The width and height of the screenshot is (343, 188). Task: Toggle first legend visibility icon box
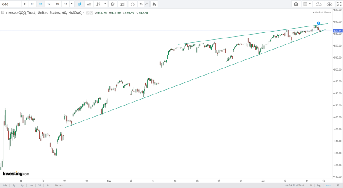click(x=88, y=13)
